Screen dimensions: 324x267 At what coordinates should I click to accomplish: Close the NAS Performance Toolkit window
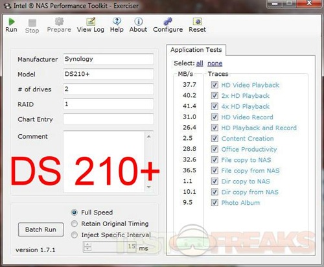coord(309,4)
